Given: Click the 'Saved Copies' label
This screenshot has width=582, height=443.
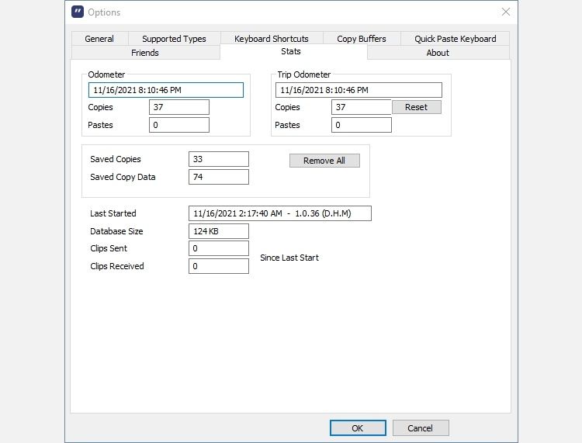Looking at the screenshot, I should point(116,159).
